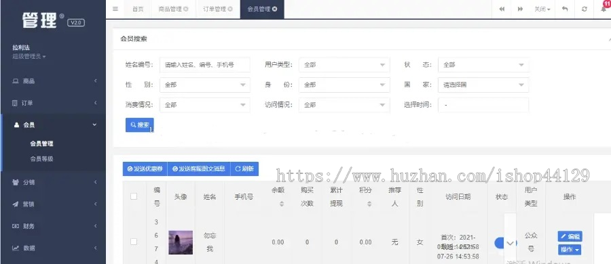Click the 刷新 button above table
Screen dimensions: 611x264
(244, 169)
